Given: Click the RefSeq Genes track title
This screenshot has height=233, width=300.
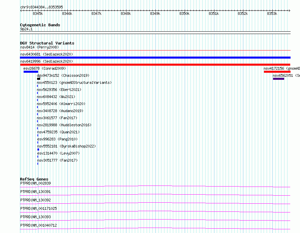Looking at the screenshot, I should point(34,179).
